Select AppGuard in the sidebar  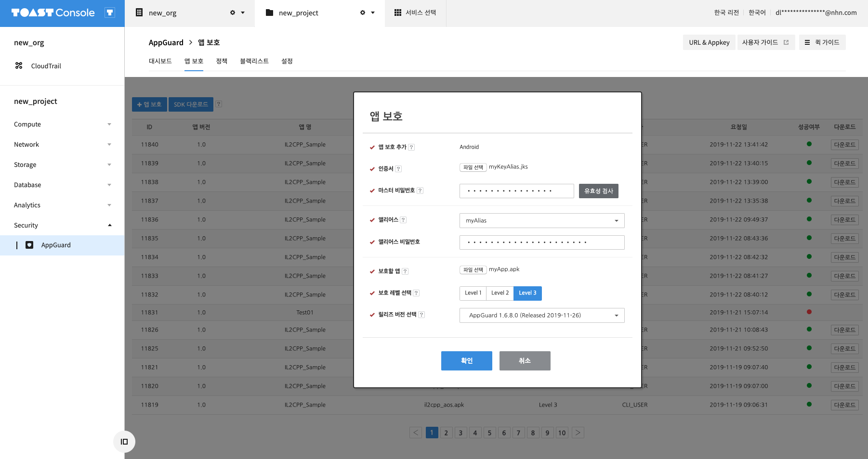tap(62, 245)
